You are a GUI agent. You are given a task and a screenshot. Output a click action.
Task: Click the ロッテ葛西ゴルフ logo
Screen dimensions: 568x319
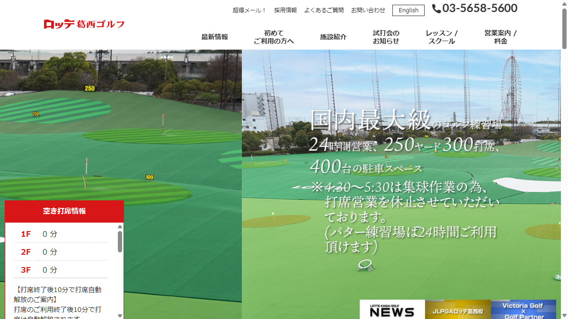(x=84, y=24)
